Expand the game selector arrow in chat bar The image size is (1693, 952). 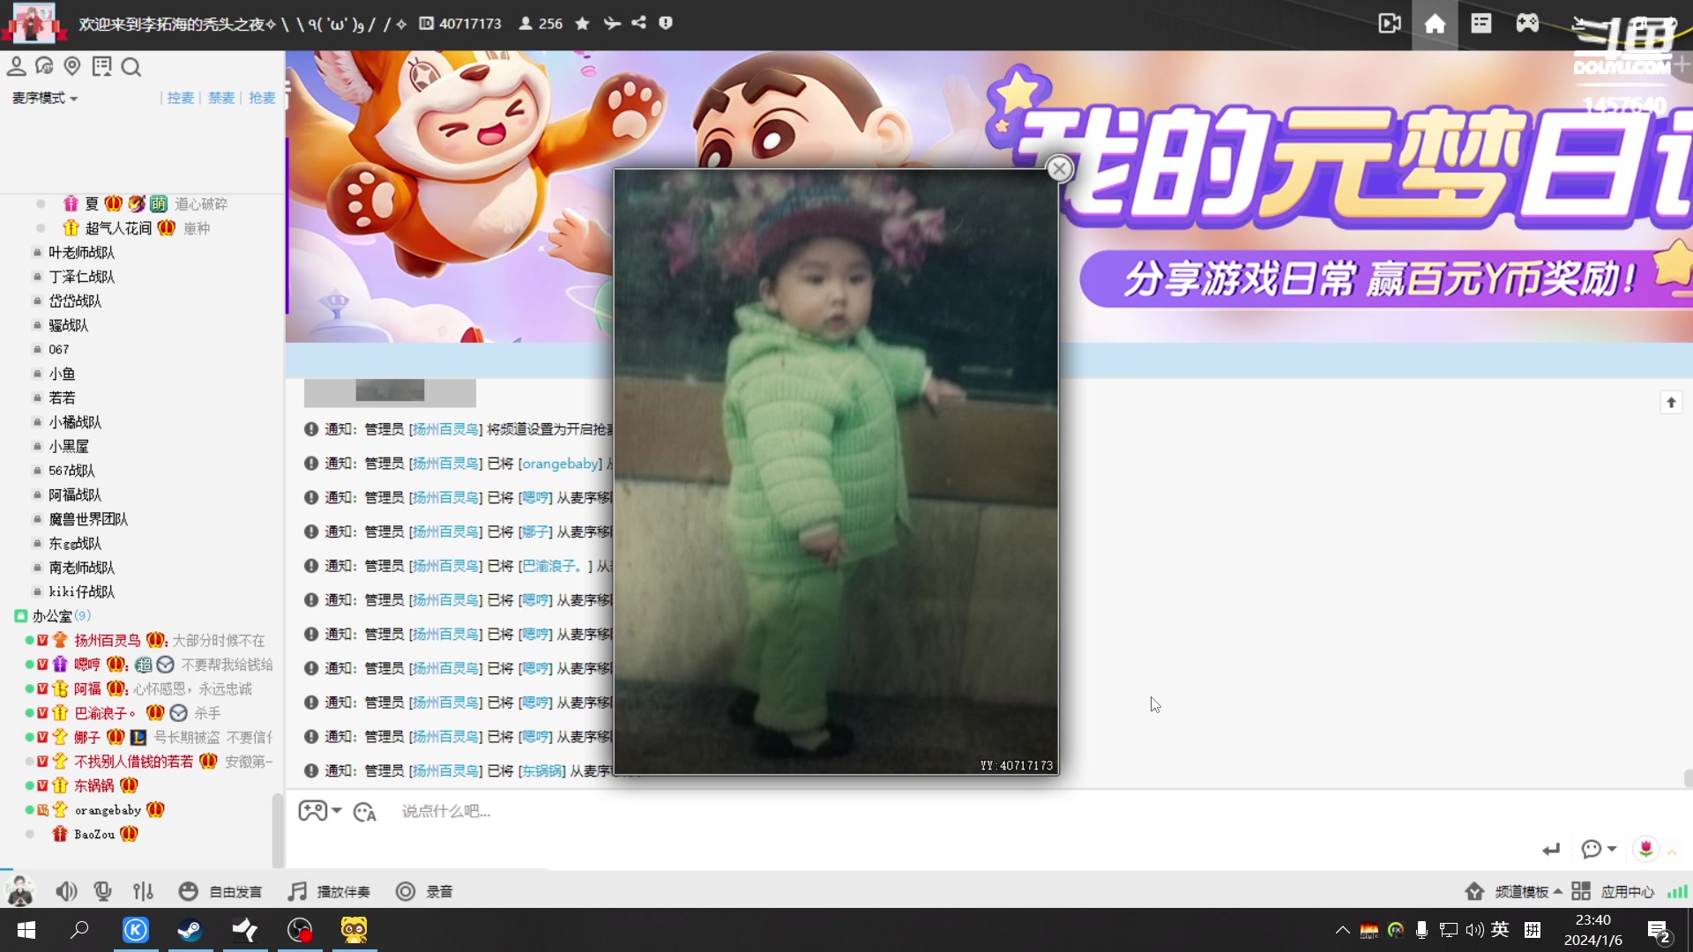(x=338, y=811)
